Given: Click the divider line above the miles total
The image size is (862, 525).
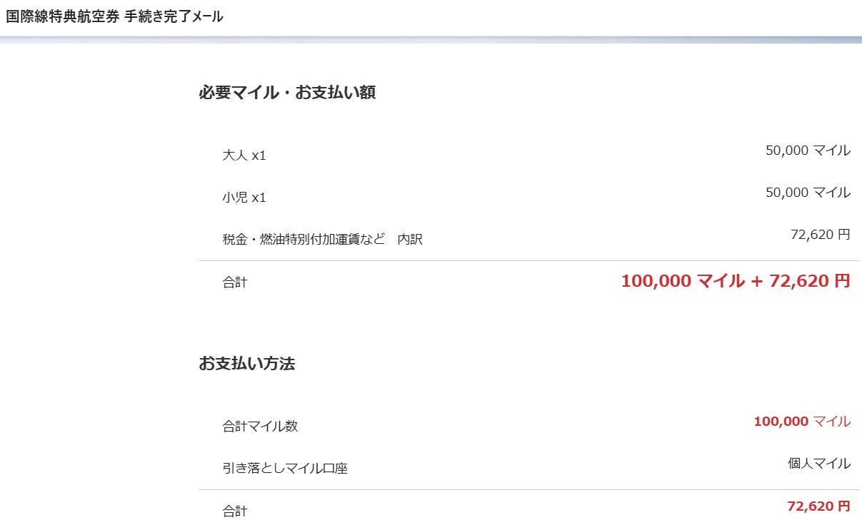Looking at the screenshot, I should click(528, 261).
